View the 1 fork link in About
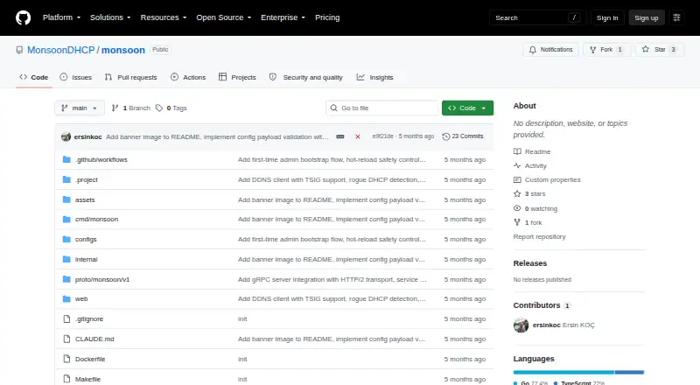700x385 pixels. click(528, 222)
